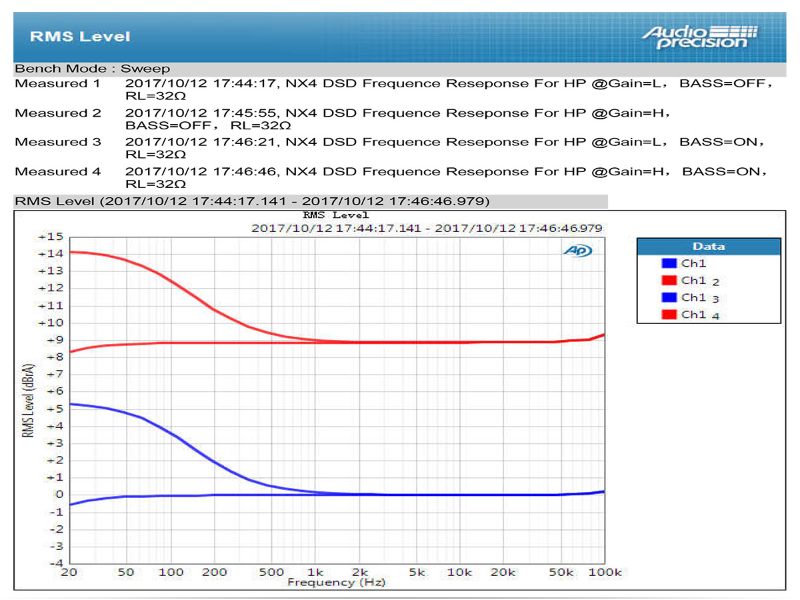Select the Measured 2 label
Screen dimensions: 800x600
[x=57, y=113]
